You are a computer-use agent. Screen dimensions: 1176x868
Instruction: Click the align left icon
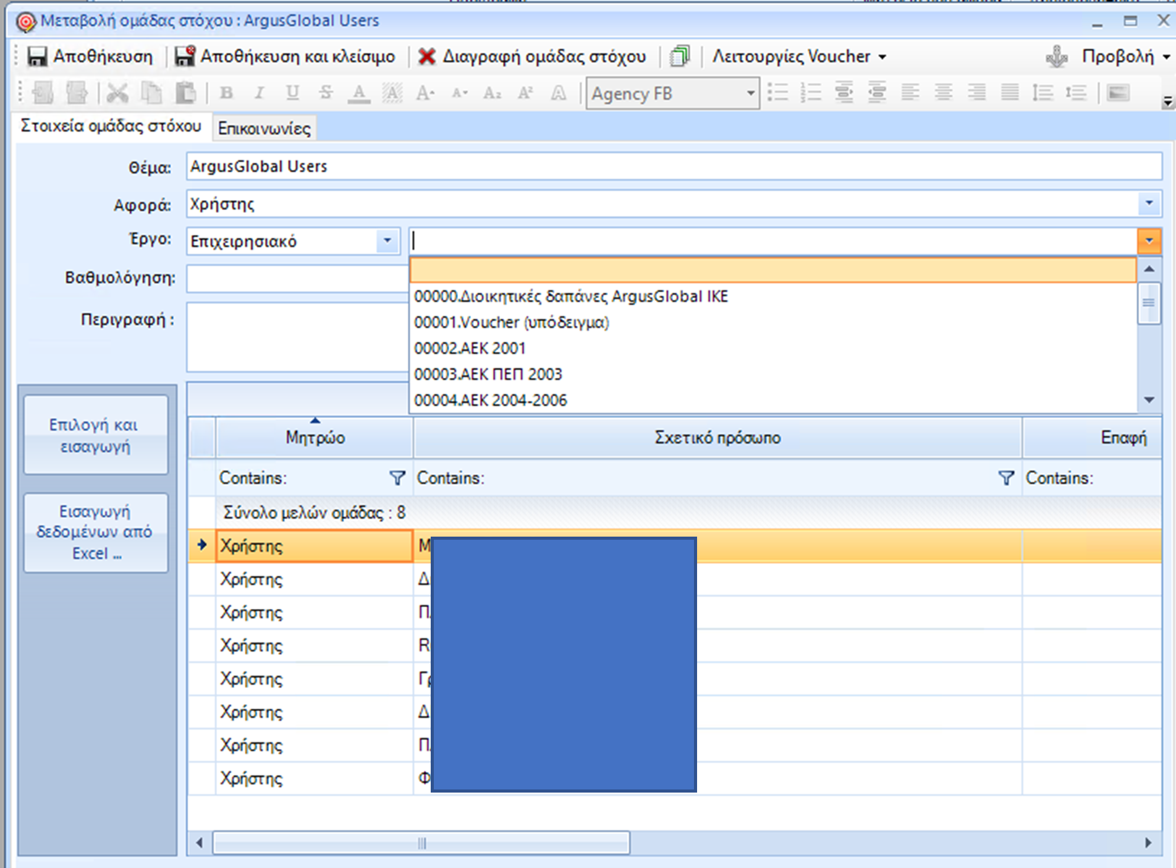(910, 93)
